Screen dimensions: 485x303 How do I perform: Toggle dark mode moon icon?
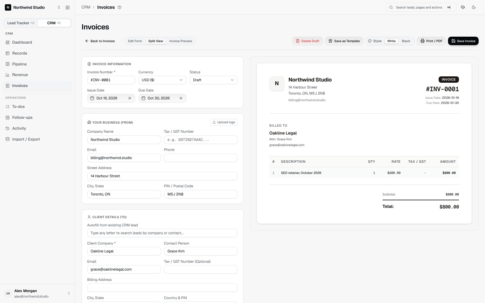click(474, 7)
